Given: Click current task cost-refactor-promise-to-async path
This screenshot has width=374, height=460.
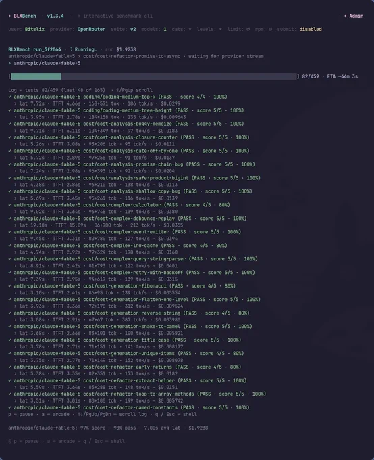Looking at the screenshot, I should tap(132, 56).
